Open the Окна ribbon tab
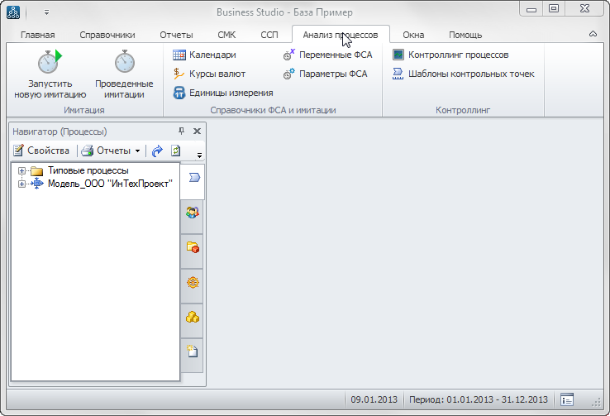This screenshot has width=610, height=416. click(413, 35)
